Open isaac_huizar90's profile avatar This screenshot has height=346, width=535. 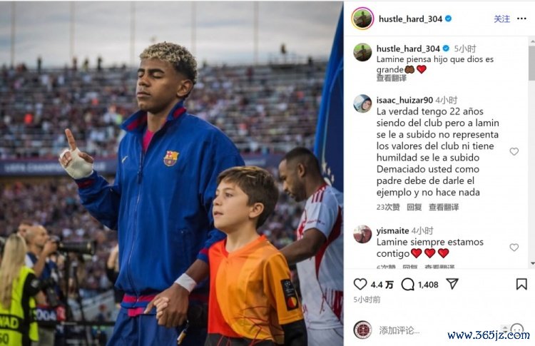coord(362,103)
